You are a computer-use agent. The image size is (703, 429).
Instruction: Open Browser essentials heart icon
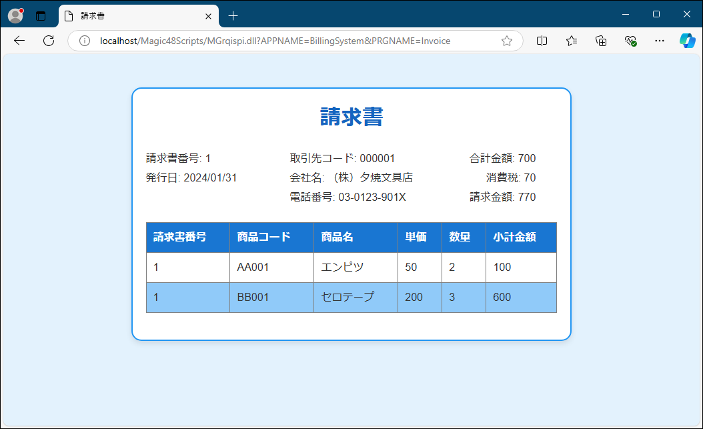[630, 41]
